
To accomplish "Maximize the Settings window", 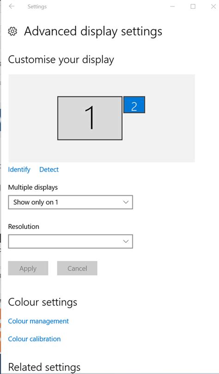I will (x=193, y=6).
